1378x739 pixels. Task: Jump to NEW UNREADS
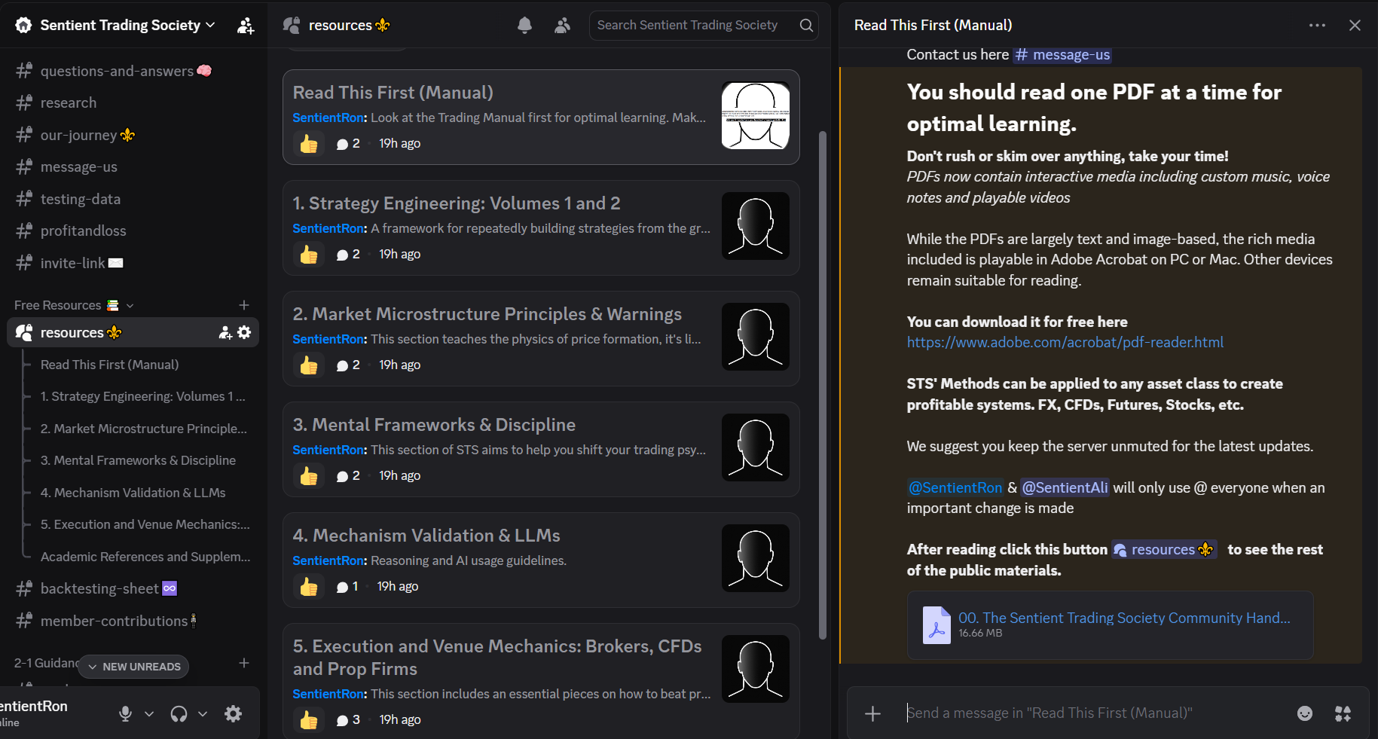point(133,667)
